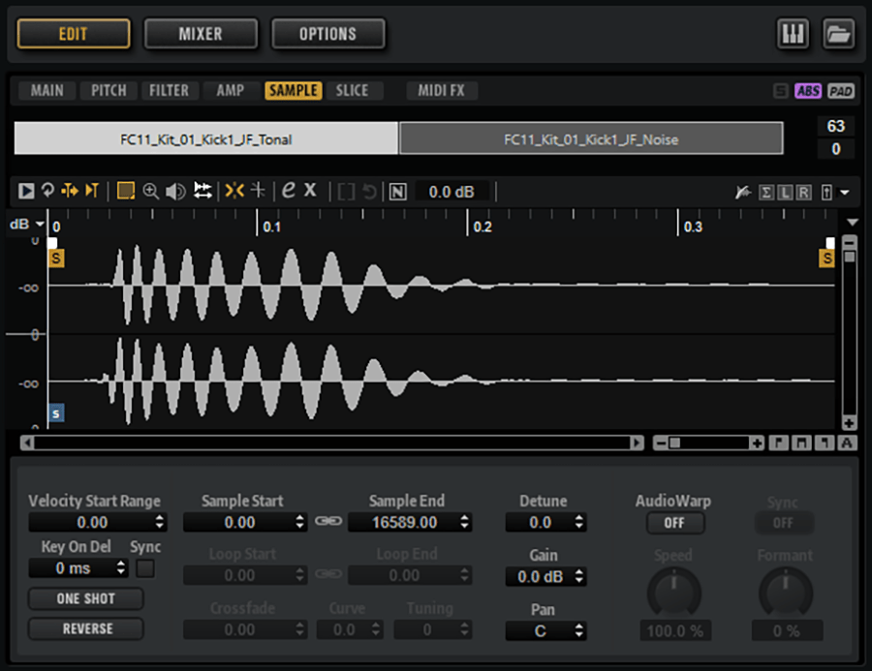The image size is (872, 671).
Task: Select the speaker Play tool
Action: point(175,192)
